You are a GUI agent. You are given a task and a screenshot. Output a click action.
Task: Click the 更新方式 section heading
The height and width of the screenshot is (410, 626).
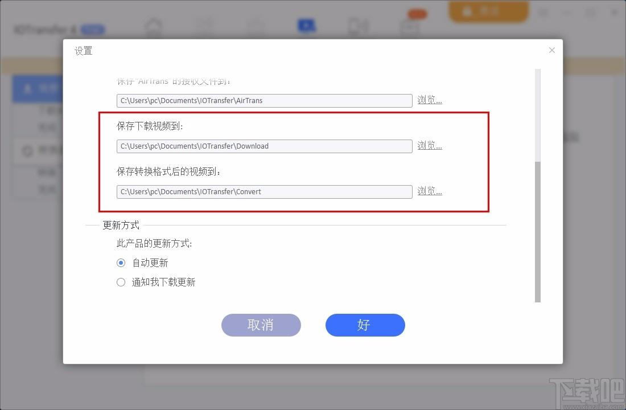point(121,225)
